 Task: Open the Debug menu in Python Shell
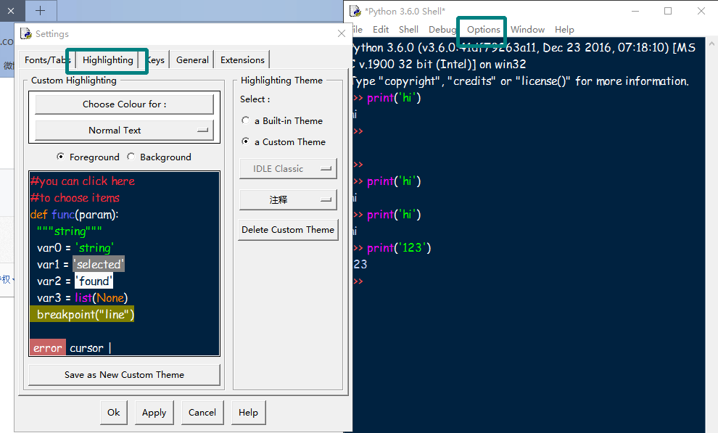point(442,30)
